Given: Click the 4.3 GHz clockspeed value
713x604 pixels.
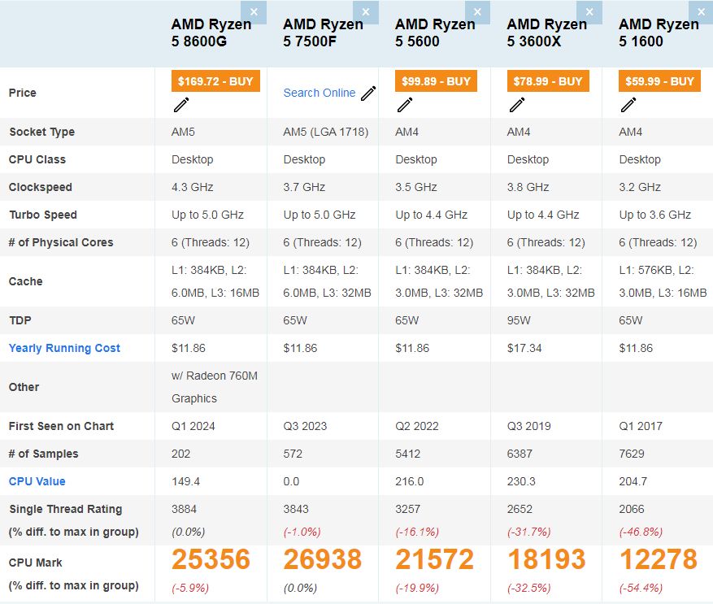Looking at the screenshot, I should (x=193, y=187).
